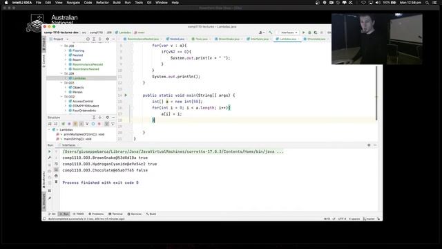This screenshot has height=249, width=442.
Task: Hide the Structure panel
Action: point(113,117)
